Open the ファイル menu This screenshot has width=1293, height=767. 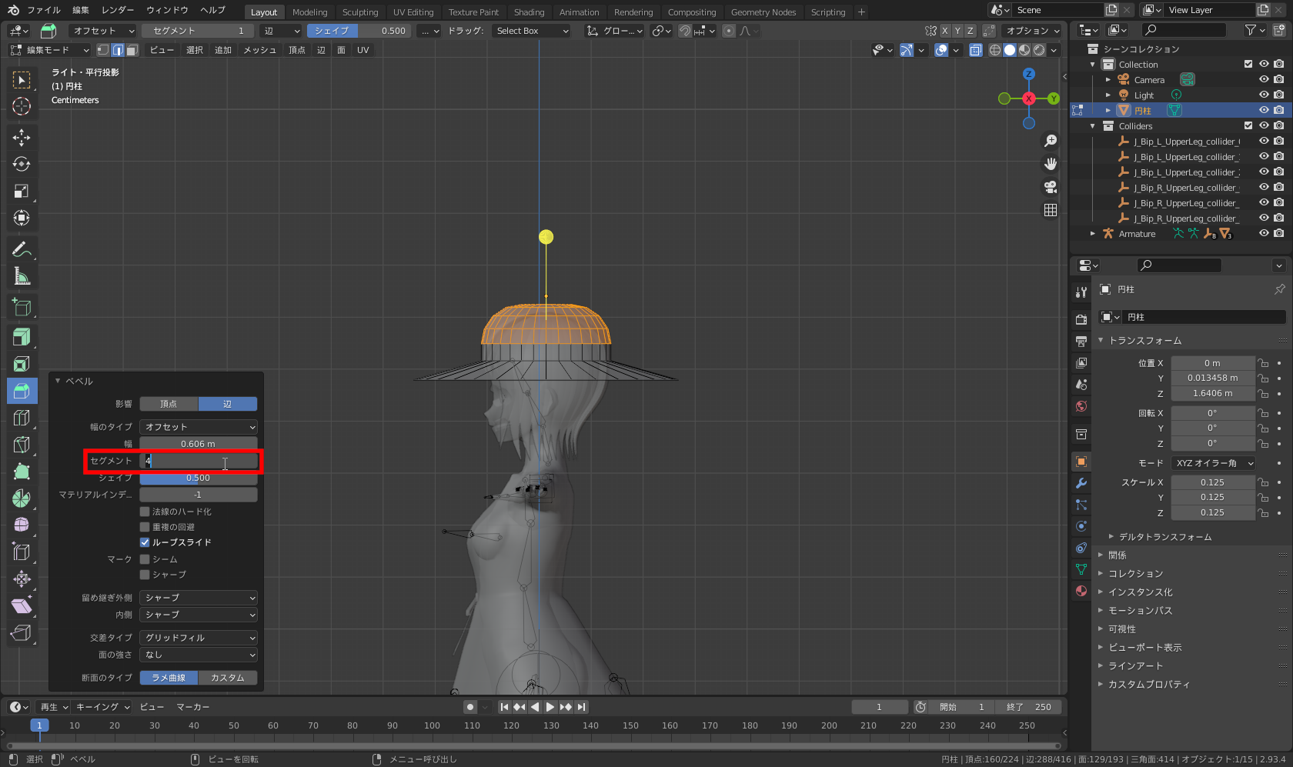(x=44, y=10)
